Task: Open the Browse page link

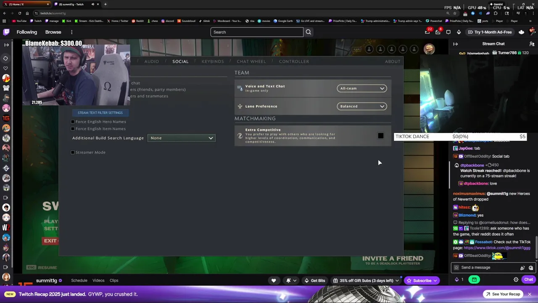Action: (x=53, y=32)
